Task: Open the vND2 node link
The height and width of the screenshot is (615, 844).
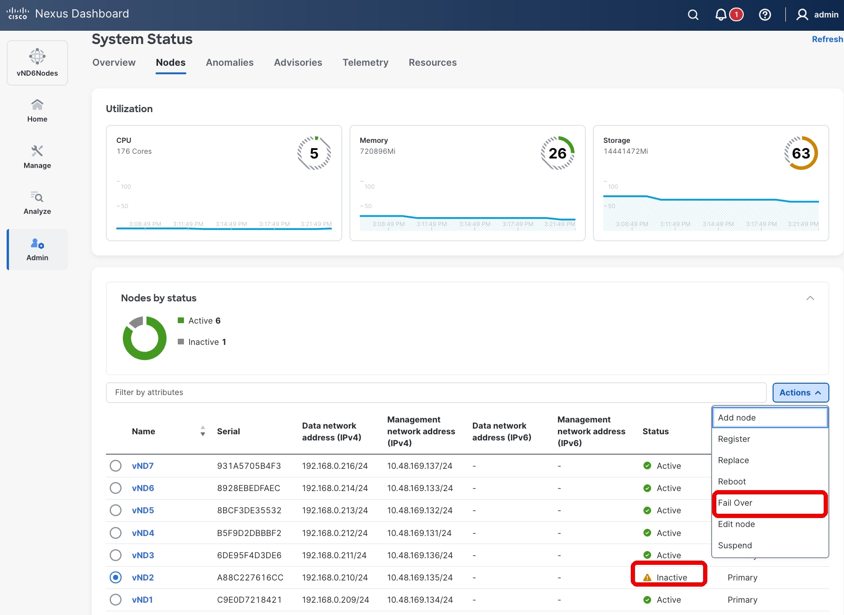Action: tap(143, 577)
